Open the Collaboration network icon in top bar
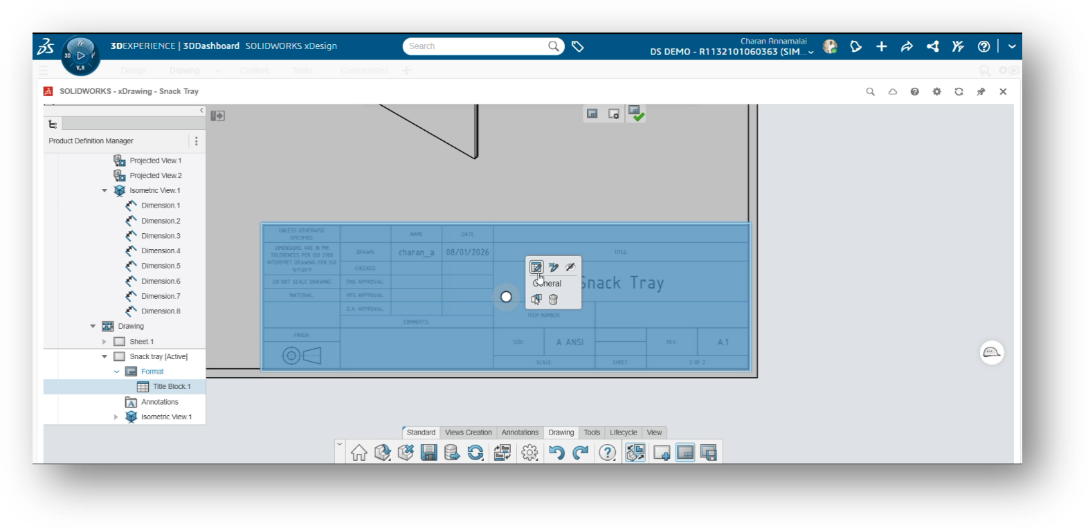Image resolution: width=1088 pixels, height=530 pixels. tap(933, 46)
